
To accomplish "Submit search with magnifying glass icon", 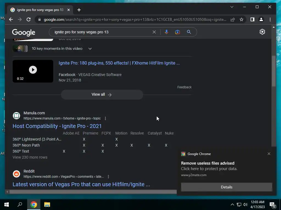I will click(189, 32).
